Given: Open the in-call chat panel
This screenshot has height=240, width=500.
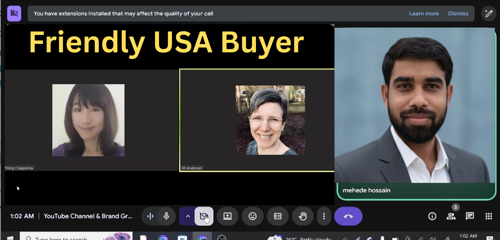Looking at the screenshot, I should point(470,216).
